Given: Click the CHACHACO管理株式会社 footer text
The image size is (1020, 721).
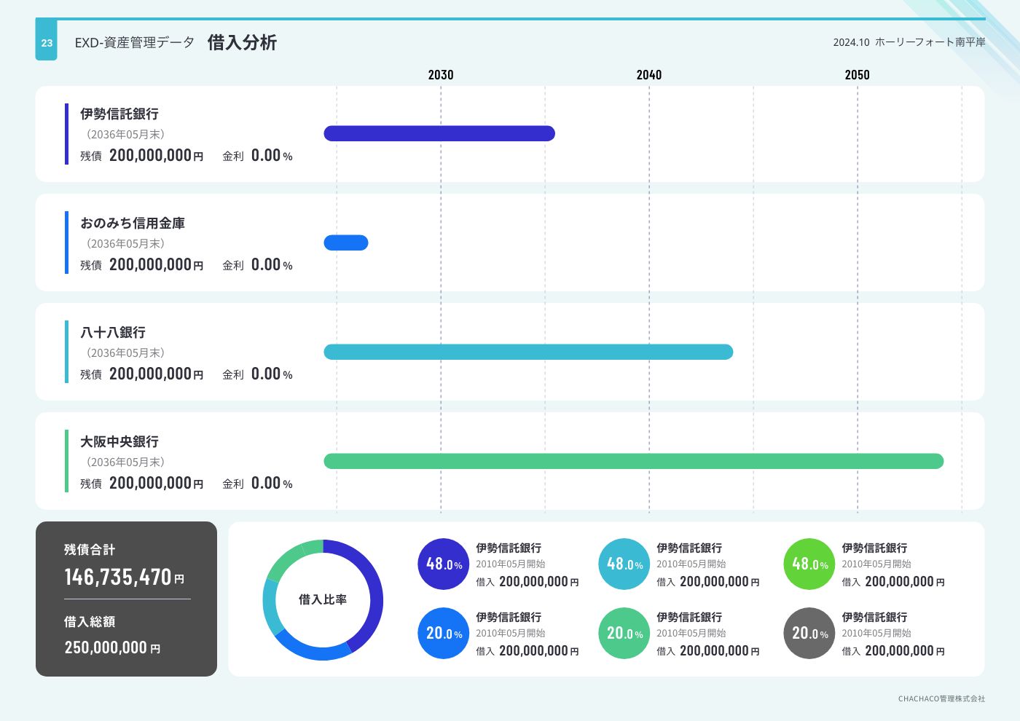Looking at the screenshot, I should [941, 698].
